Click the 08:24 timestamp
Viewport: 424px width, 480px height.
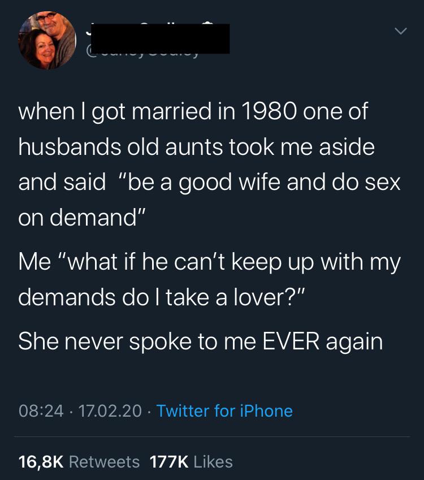41,411
